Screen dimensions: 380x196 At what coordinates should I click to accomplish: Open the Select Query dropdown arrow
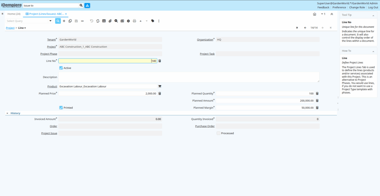[50, 21]
